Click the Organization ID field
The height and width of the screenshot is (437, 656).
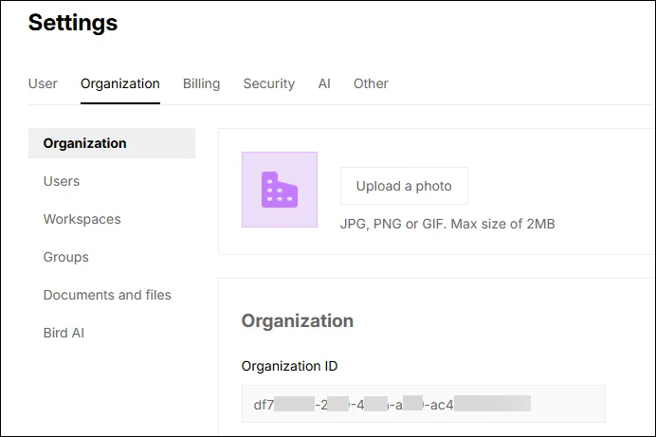(x=424, y=404)
